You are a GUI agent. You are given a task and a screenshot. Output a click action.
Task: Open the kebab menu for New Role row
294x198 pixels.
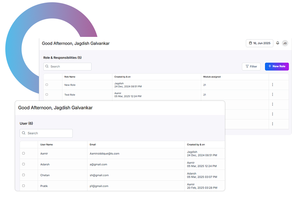272,85
